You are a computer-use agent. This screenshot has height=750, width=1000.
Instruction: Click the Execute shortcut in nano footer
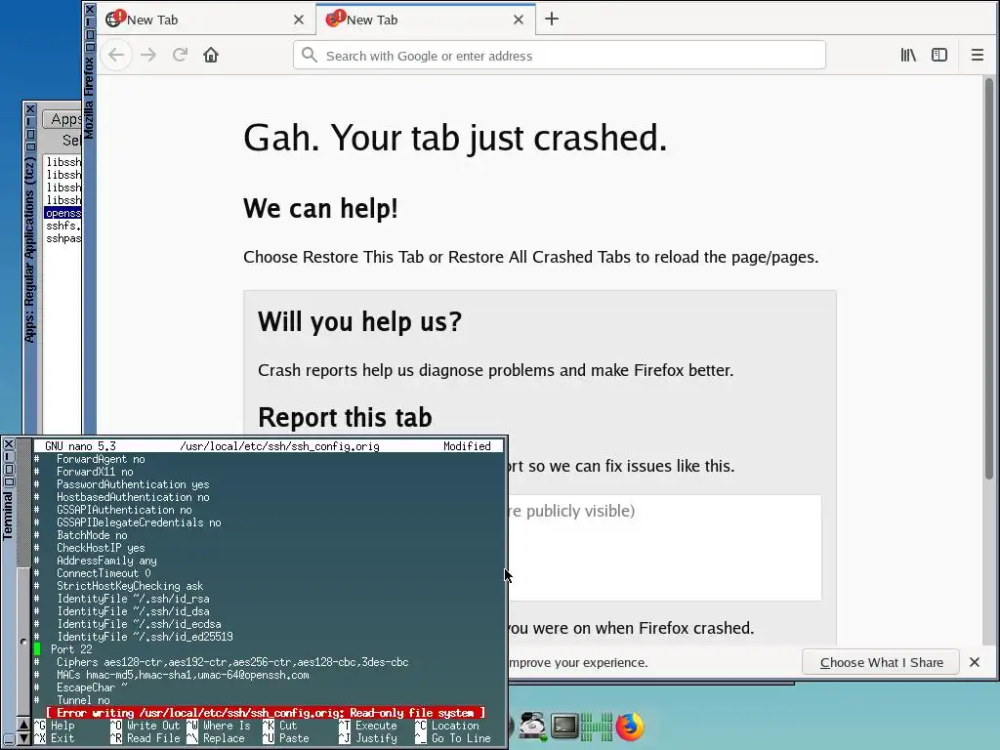pos(368,726)
